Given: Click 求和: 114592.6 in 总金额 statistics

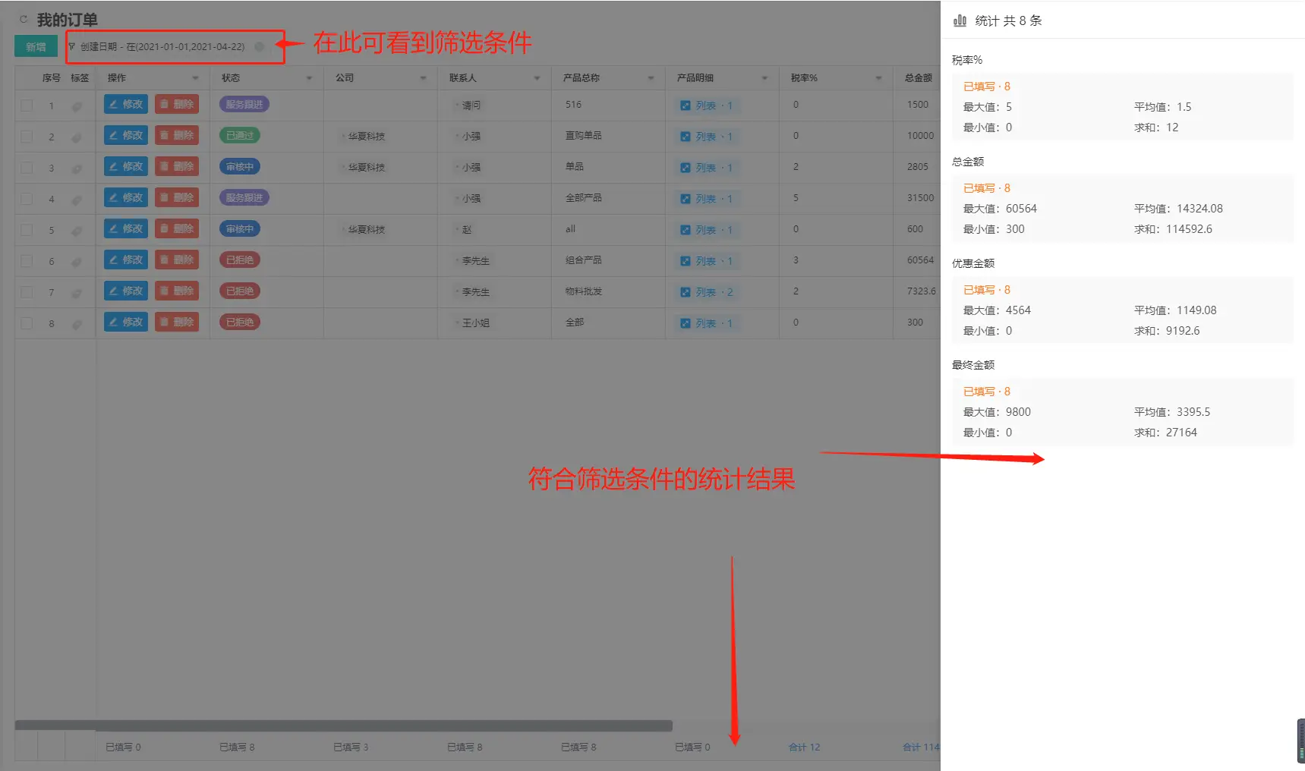Looking at the screenshot, I should coord(1173,229).
